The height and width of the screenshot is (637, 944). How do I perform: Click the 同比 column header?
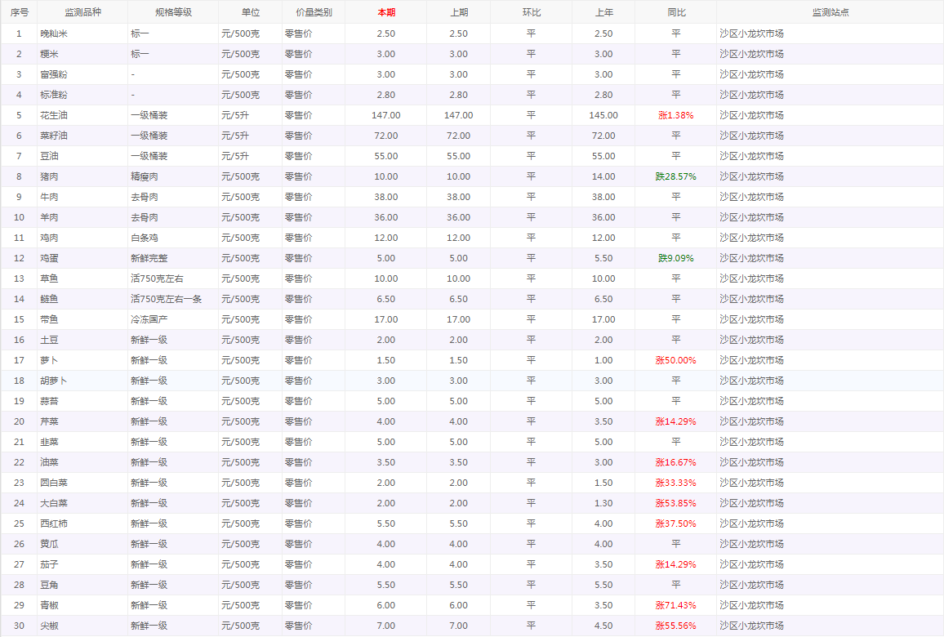point(676,12)
